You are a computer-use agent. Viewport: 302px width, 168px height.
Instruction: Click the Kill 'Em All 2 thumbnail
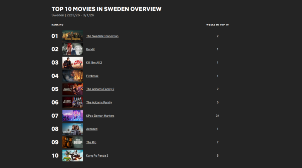[72, 63]
